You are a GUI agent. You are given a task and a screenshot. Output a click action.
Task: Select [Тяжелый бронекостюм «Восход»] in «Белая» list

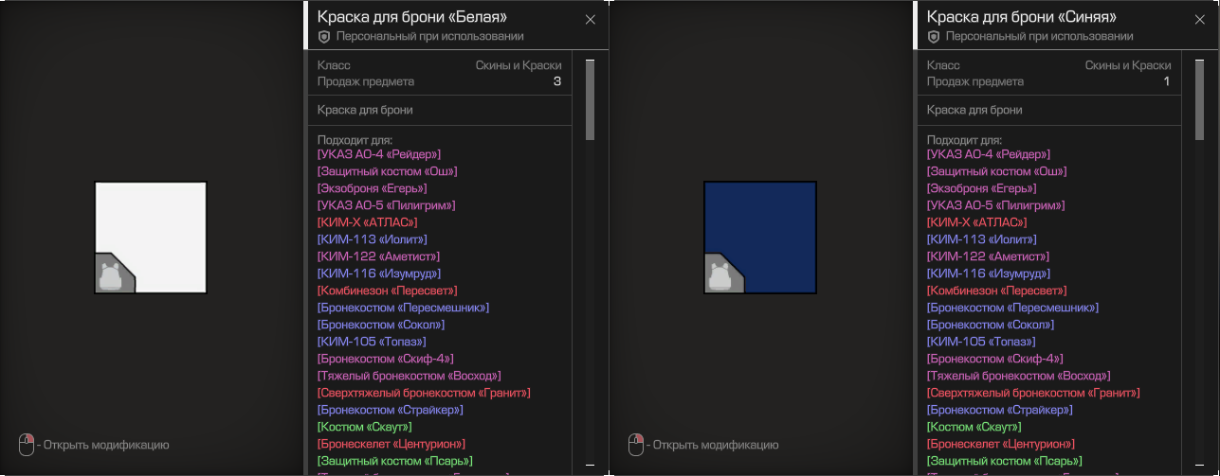(410, 376)
